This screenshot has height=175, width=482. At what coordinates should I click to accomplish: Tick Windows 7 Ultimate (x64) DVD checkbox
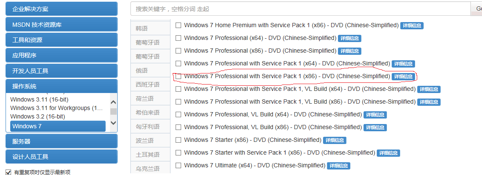pyautogui.click(x=179, y=166)
